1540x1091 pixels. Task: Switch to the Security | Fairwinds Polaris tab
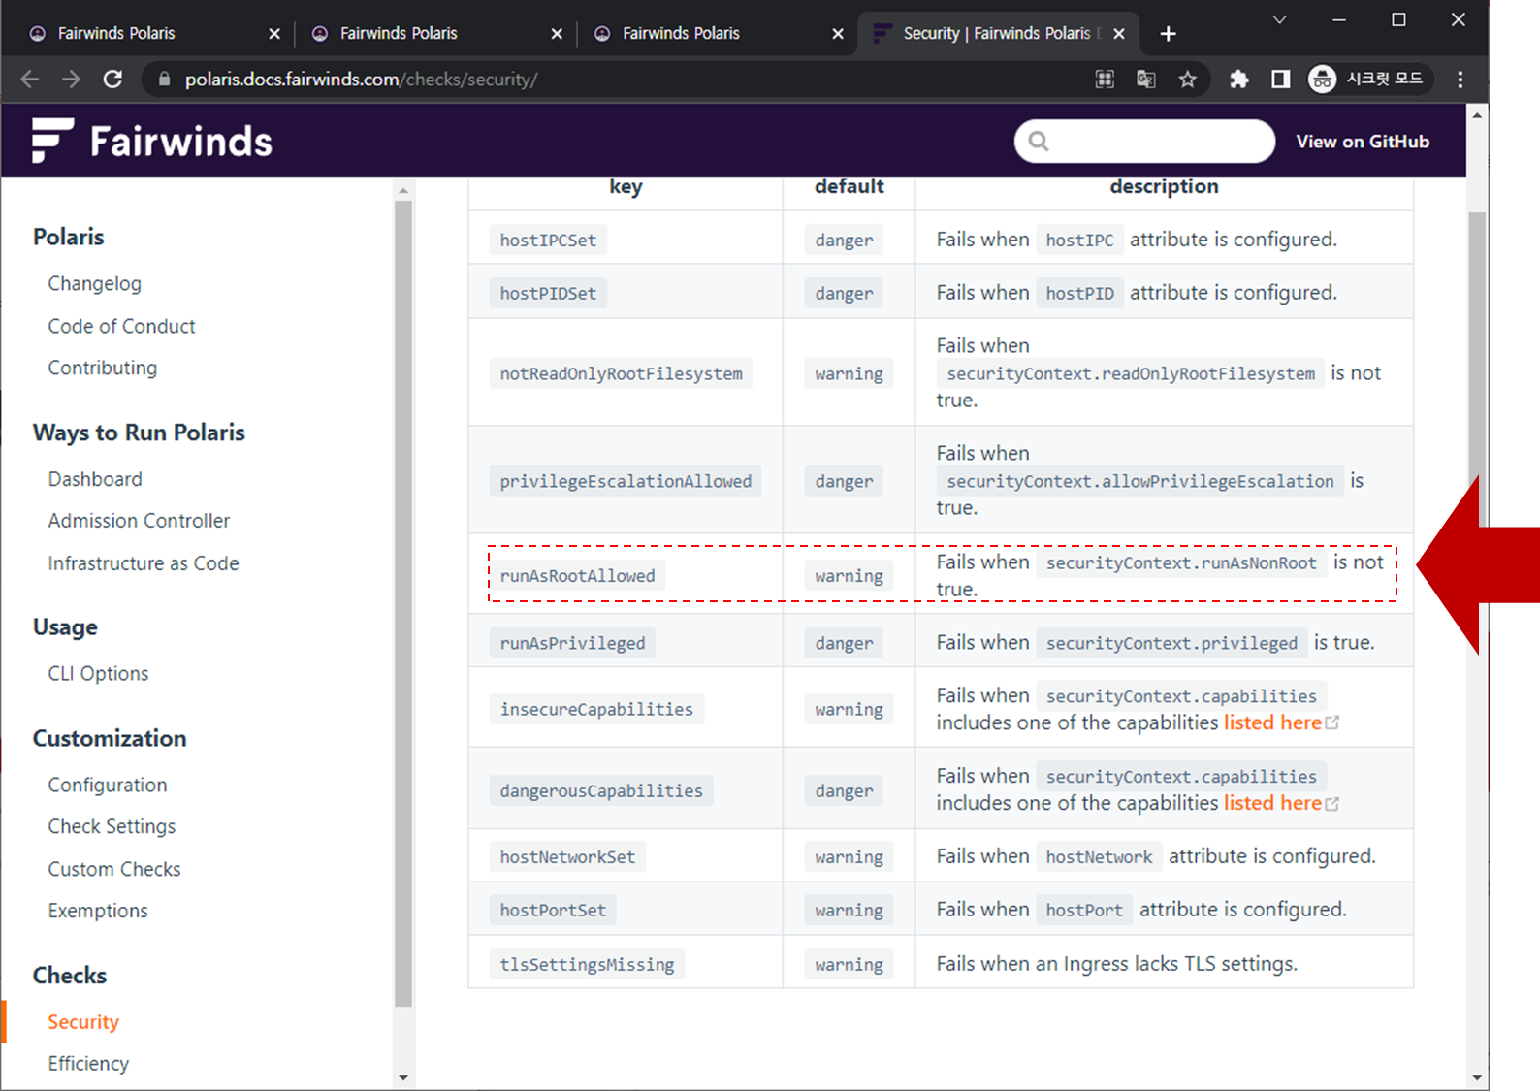pos(997,34)
